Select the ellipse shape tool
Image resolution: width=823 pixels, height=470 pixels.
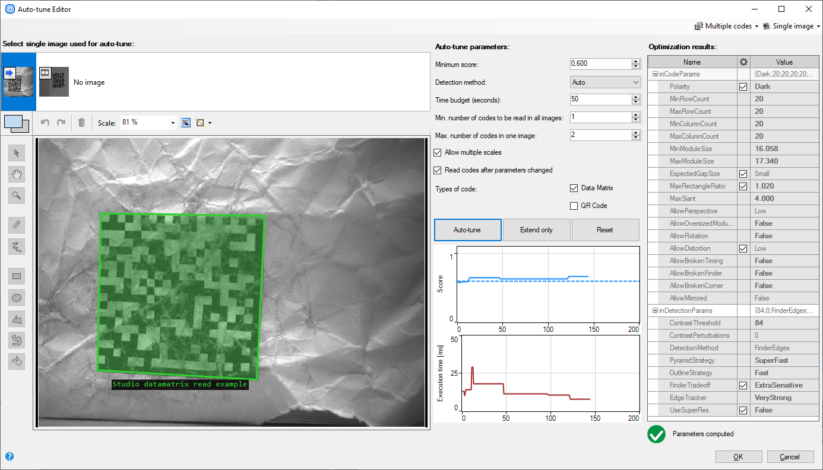(17, 298)
